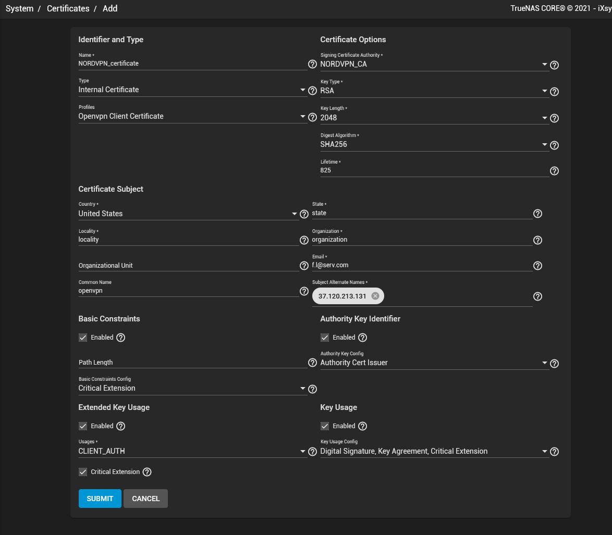Open the Authority Key Config dropdown
The width and height of the screenshot is (612, 535).
[434, 363]
